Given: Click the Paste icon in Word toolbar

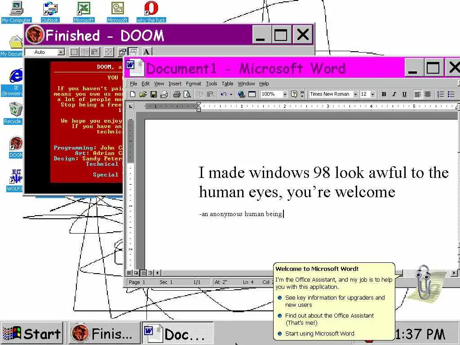Looking at the screenshot, I should coord(210,94).
